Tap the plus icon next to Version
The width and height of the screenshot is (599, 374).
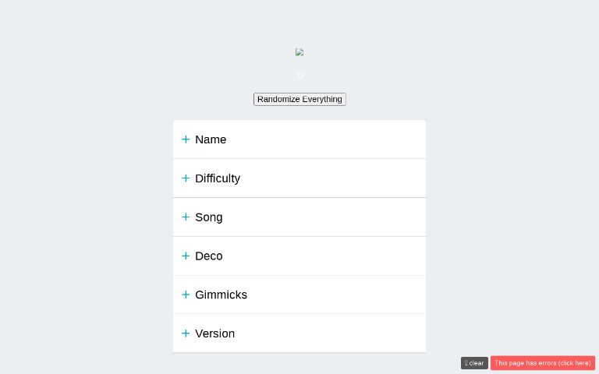(186, 333)
